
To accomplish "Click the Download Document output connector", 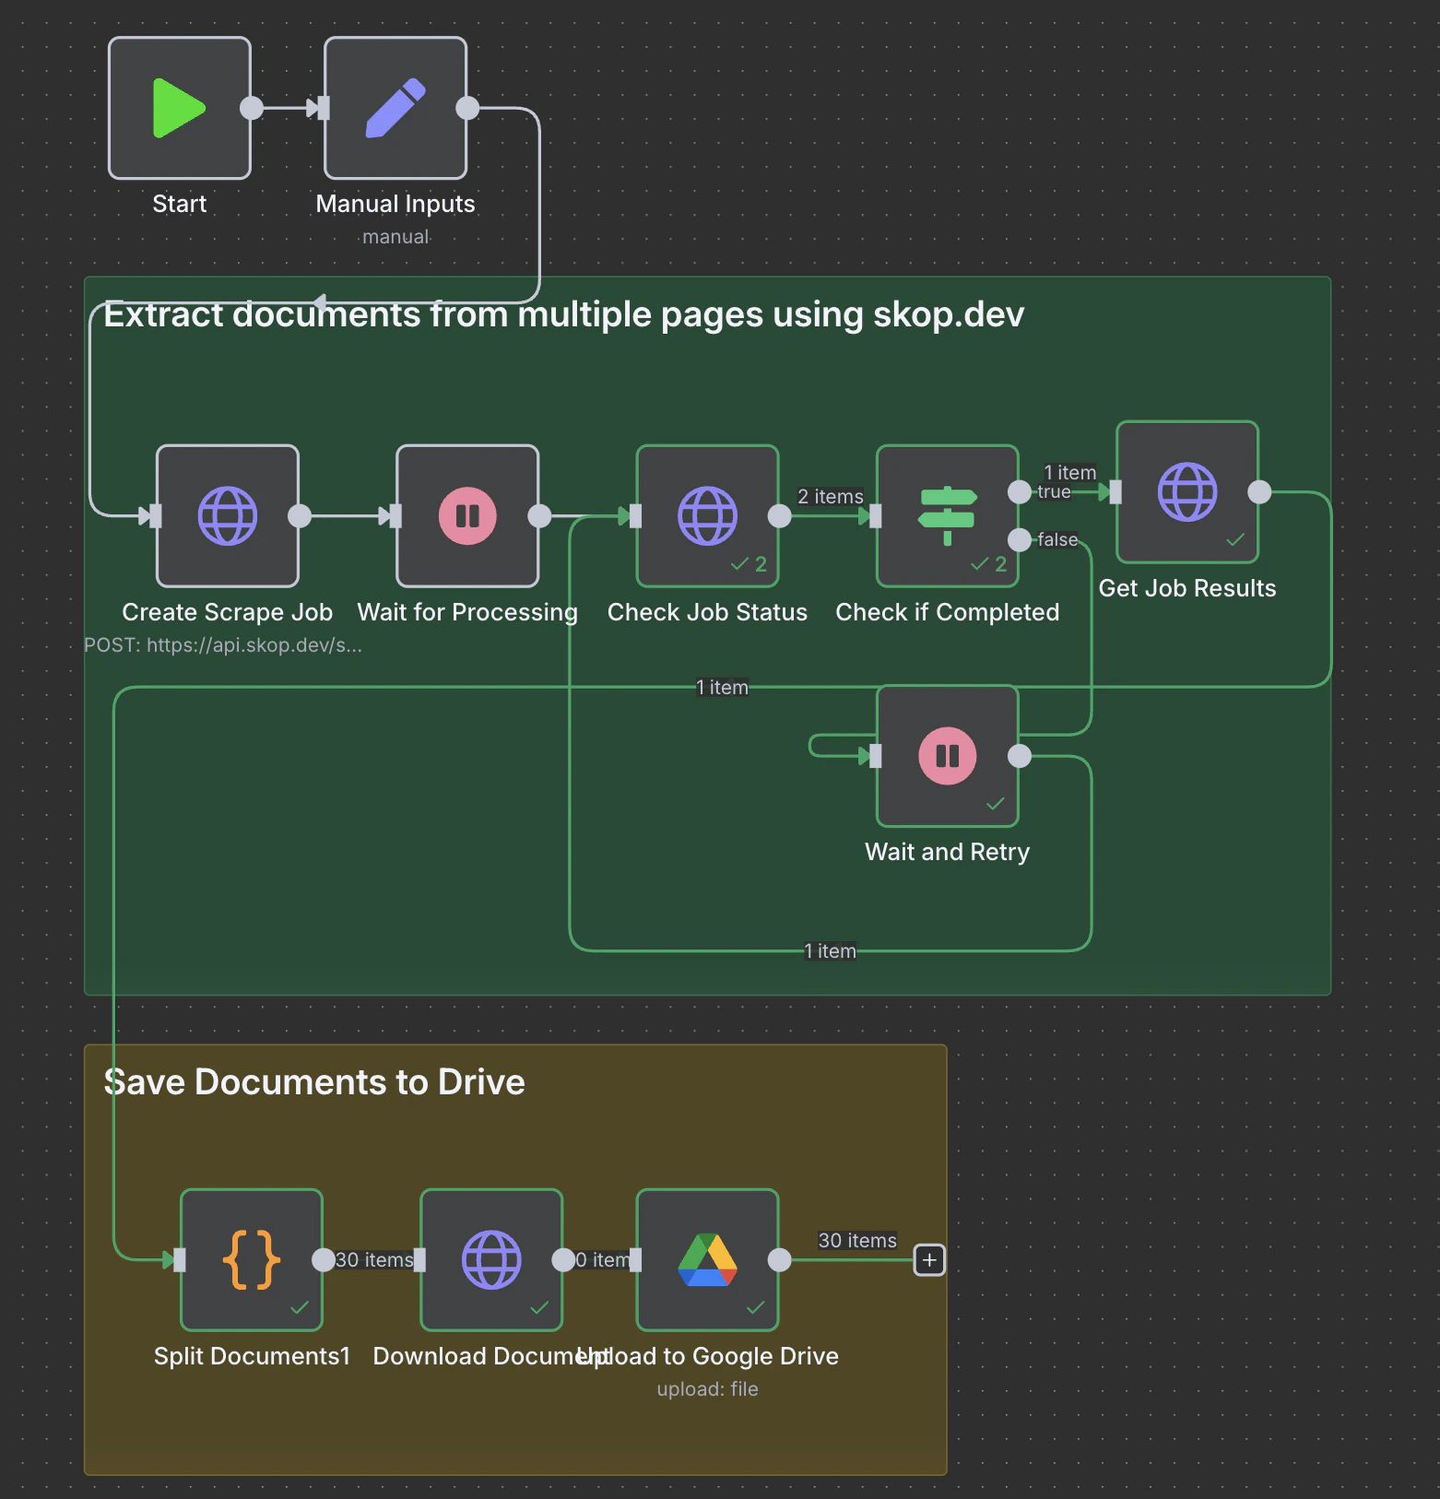I will pos(563,1259).
